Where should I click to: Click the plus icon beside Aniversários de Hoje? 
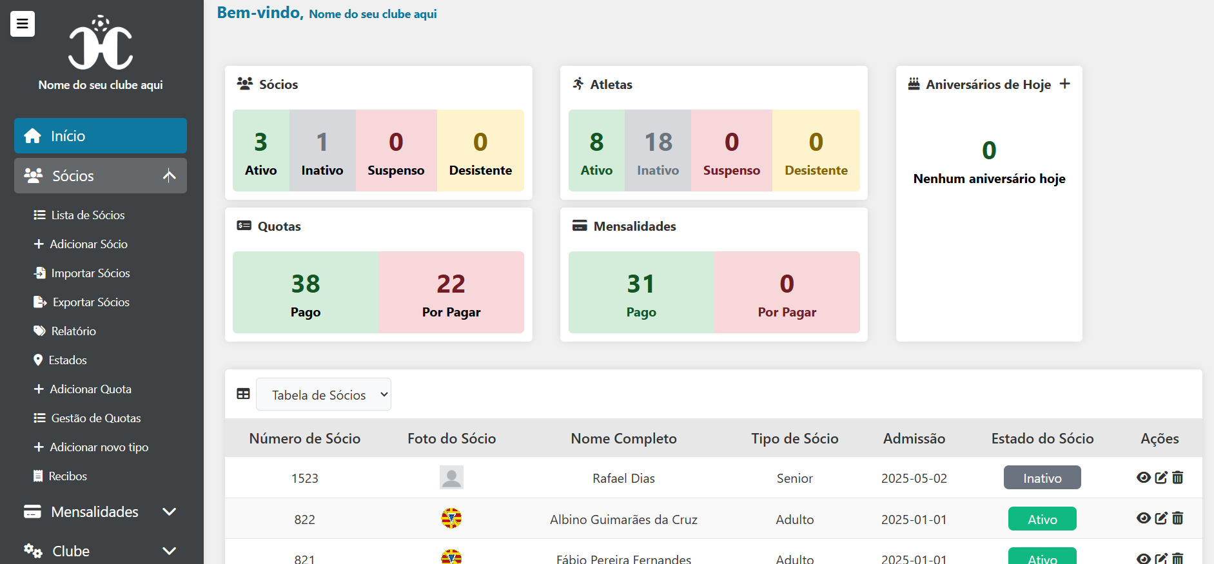click(1065, 84)
